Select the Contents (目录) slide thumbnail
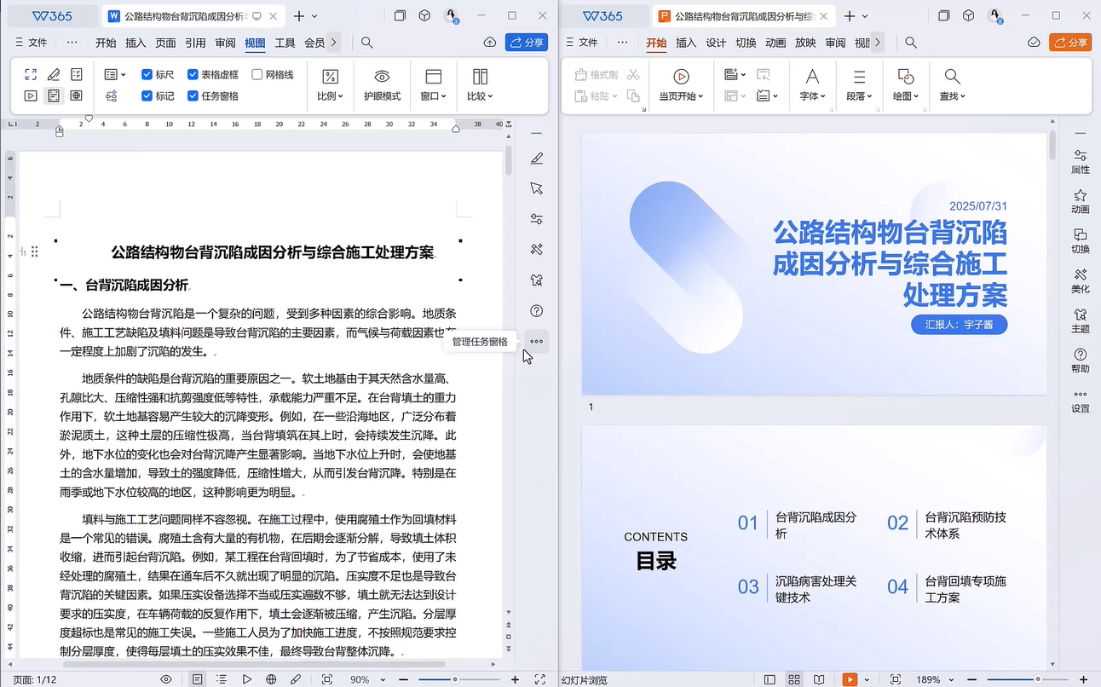The image size is (1101, 687). (x=814, y=546)
